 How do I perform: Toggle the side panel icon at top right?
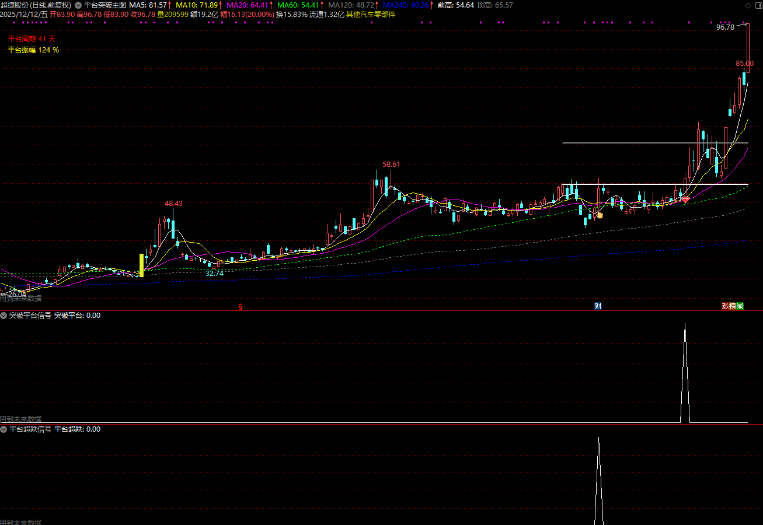(758, 5)
